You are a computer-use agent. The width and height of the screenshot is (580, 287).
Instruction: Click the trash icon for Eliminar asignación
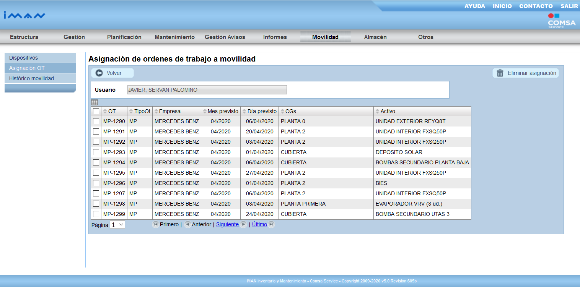tap(500, 73)
